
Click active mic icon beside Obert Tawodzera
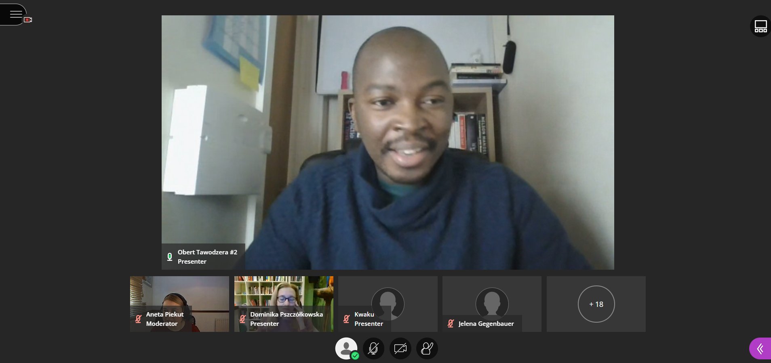point(170,257)
